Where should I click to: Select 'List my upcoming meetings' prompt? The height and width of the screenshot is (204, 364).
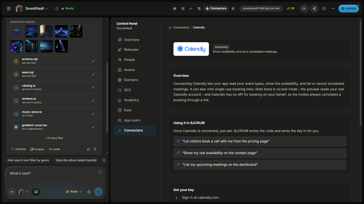point(260,165)
